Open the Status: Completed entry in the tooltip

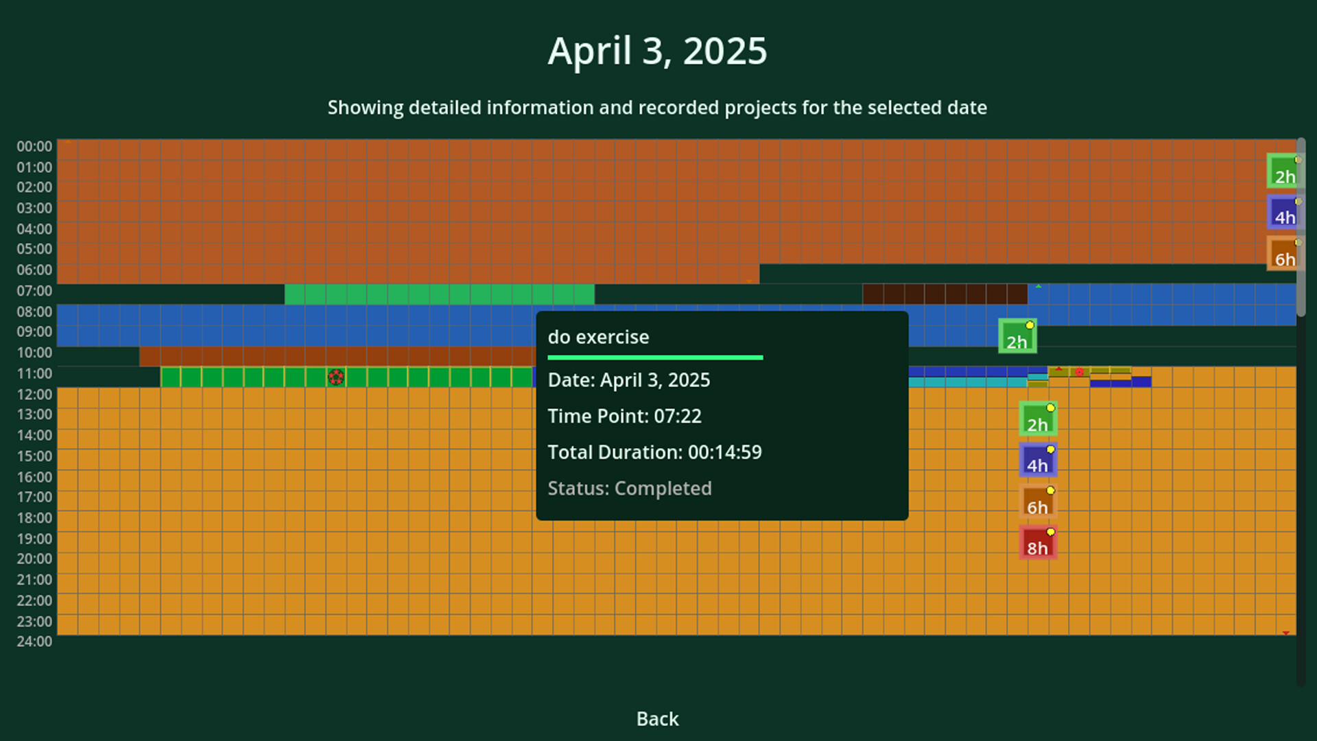[630, 489]
